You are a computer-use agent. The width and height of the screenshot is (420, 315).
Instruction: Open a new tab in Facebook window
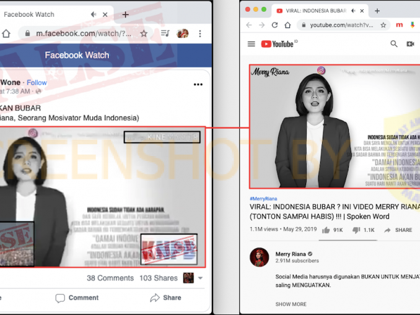125,14
